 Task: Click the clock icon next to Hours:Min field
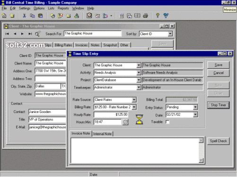point(125,122)
